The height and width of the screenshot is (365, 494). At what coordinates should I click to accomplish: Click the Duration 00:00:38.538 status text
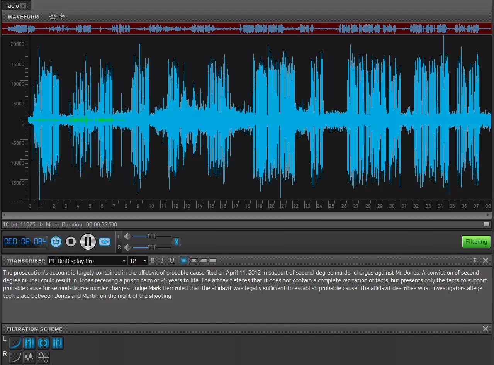89,224
